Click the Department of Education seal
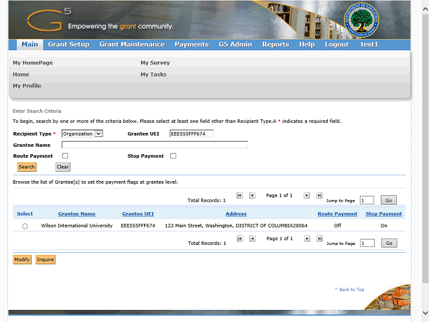Image resolution: width=429 pixels, height=322 pixels. tap(361, 21)
